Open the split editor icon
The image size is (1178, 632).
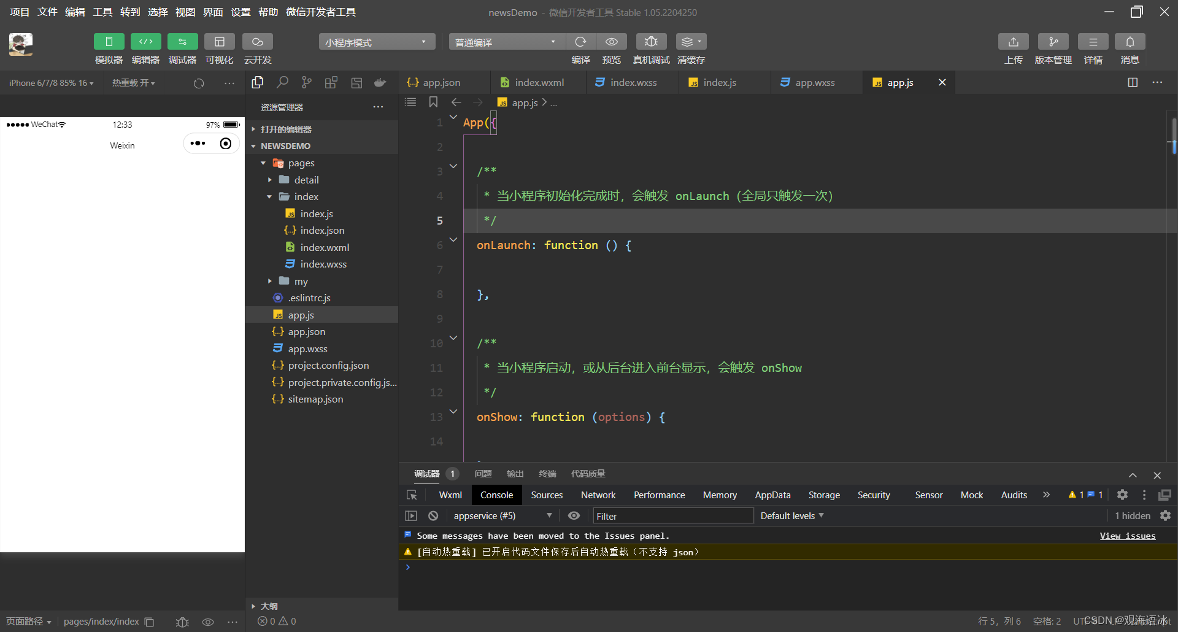coord(1133,82)
